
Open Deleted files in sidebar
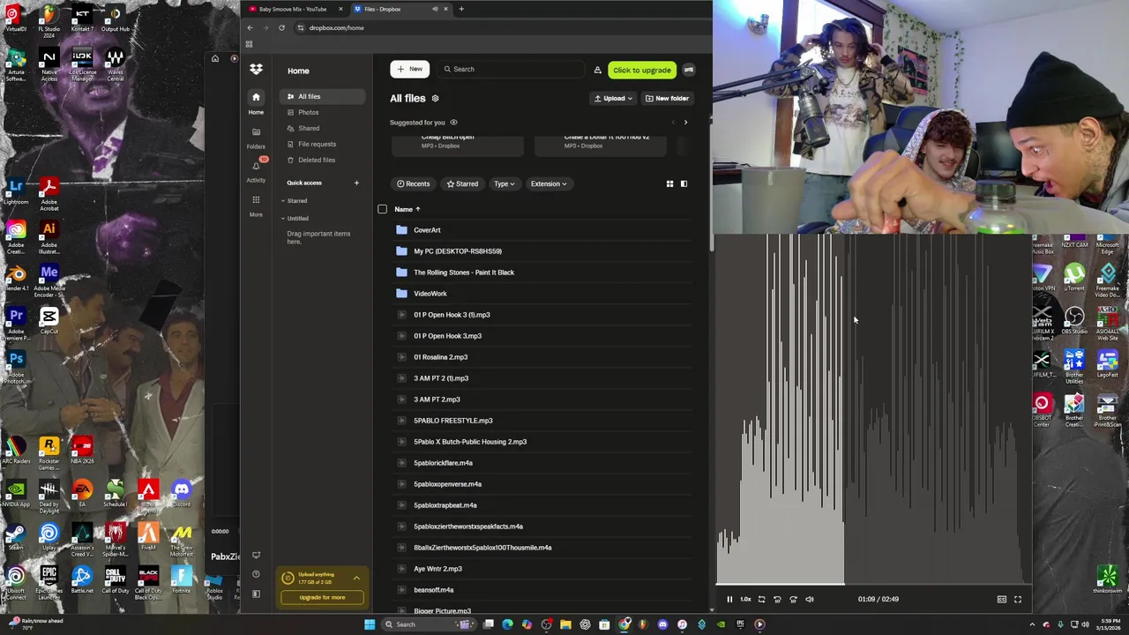point(323,160)
